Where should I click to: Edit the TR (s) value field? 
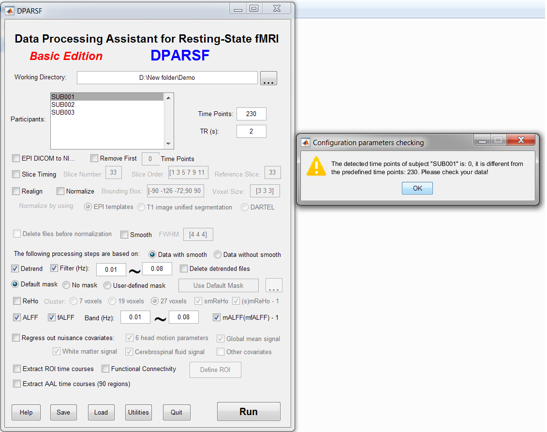click(x=251, y=131)
